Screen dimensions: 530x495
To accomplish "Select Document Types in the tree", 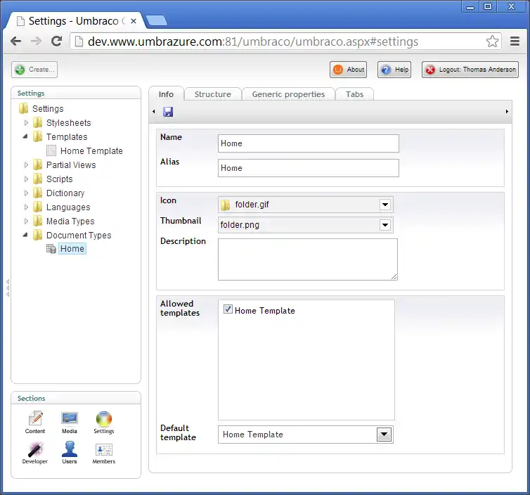I will tap(79, 236).
